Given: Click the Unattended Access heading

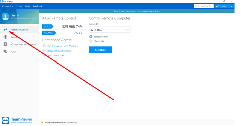Looking at the screenshot, I should tap(57, 40).
